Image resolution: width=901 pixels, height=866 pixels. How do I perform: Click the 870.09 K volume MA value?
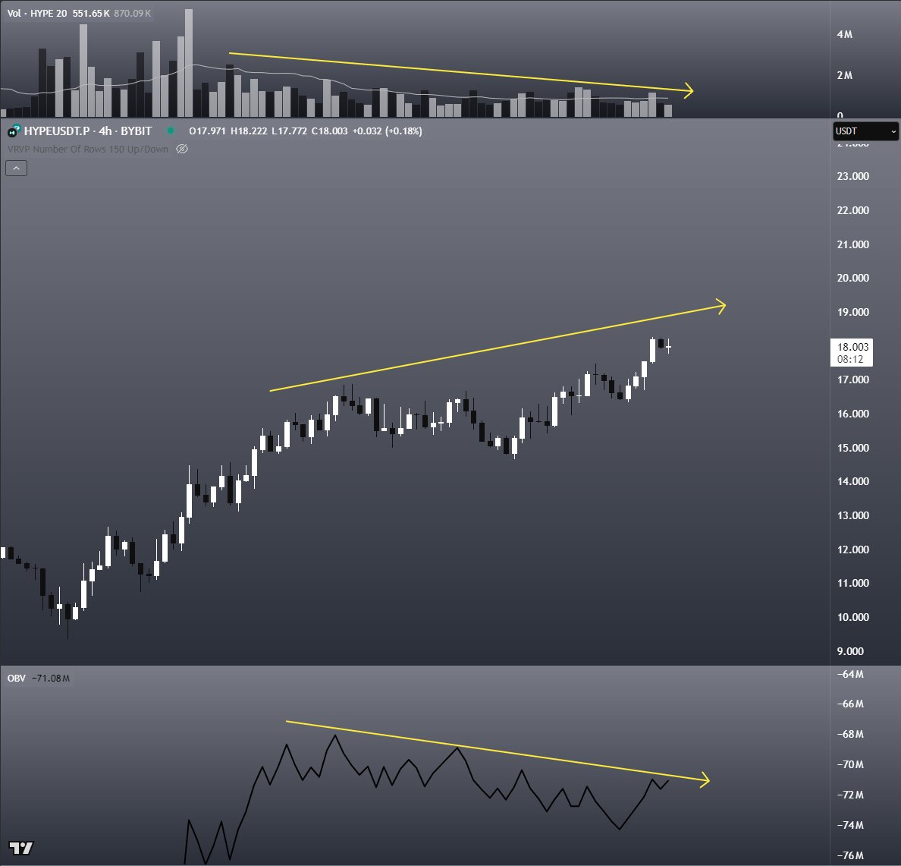click(132, 13)
